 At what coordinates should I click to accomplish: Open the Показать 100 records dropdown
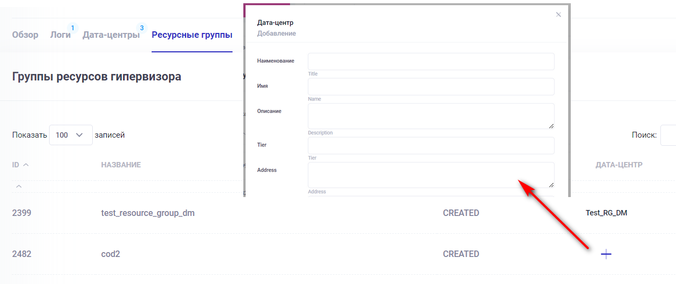(71, 135)
